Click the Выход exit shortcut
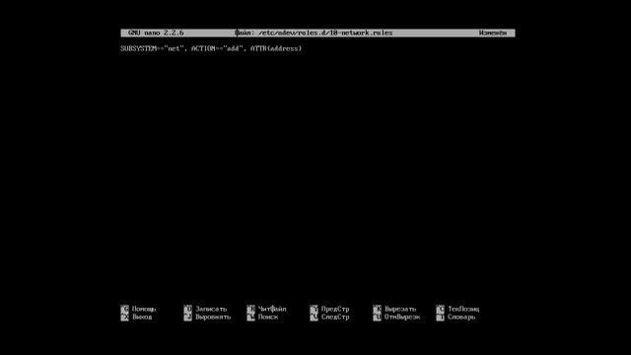 coord(136,318)
